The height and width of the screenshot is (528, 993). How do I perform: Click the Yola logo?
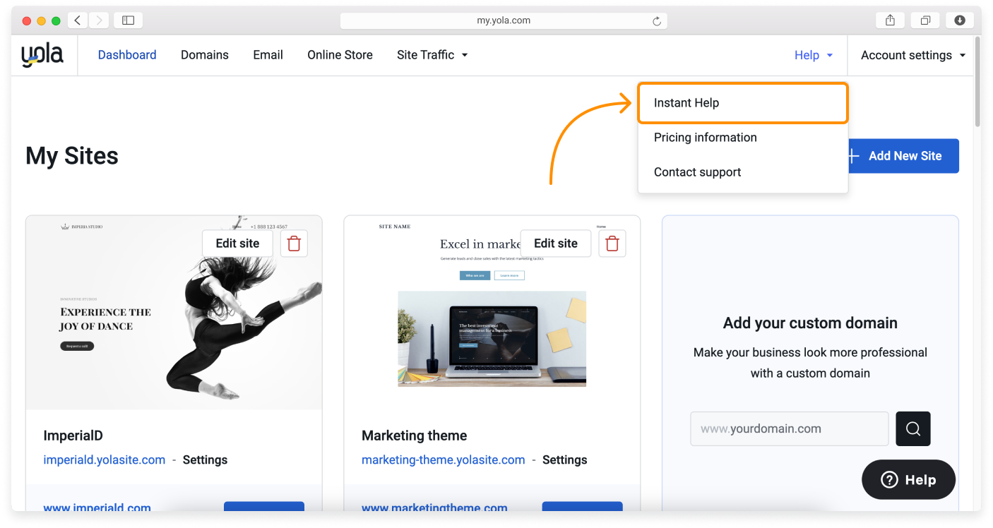click(42, 55)
